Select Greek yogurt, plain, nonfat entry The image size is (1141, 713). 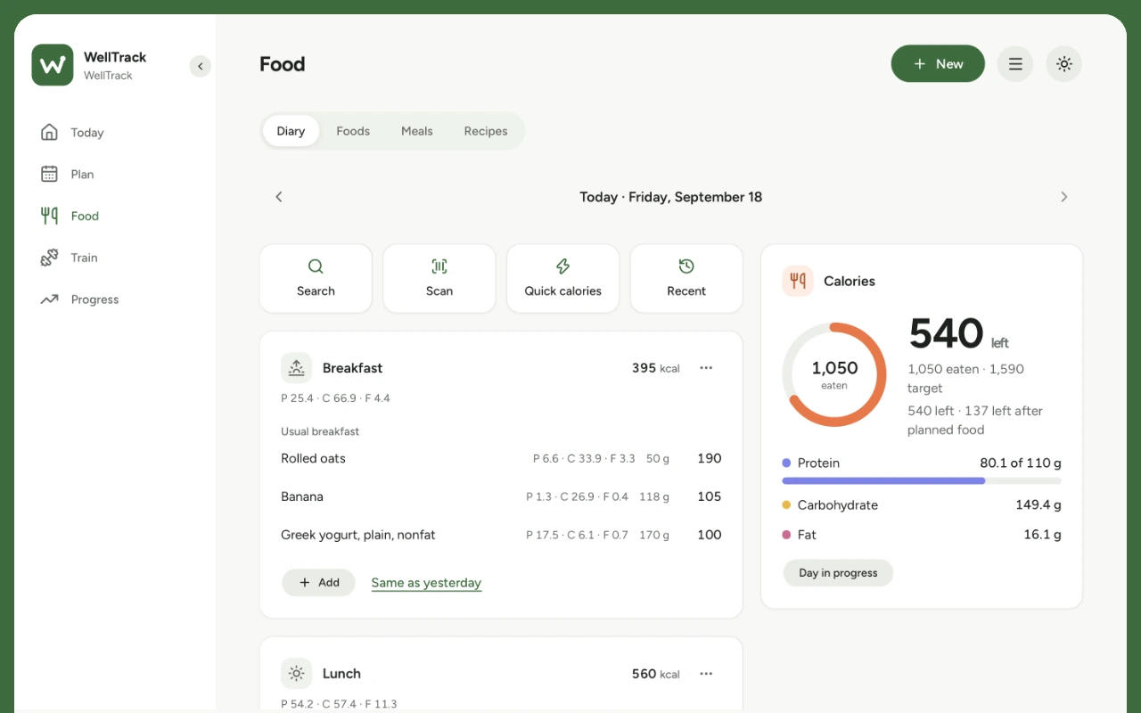501,536
